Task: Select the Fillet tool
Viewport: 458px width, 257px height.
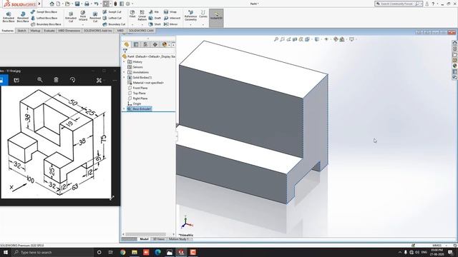Action: coord(132,14)
